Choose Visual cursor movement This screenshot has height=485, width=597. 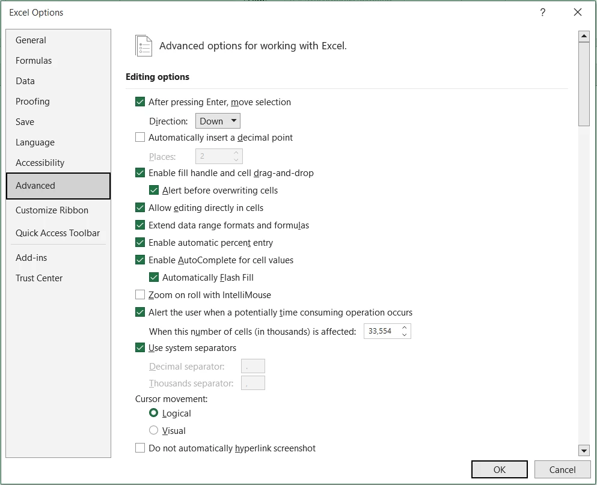coord(153,430)
